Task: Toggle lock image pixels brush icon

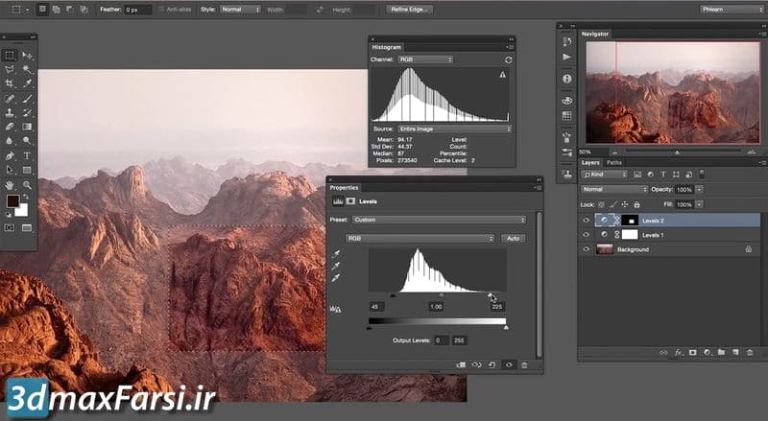Action: click(x=613, y=204)
